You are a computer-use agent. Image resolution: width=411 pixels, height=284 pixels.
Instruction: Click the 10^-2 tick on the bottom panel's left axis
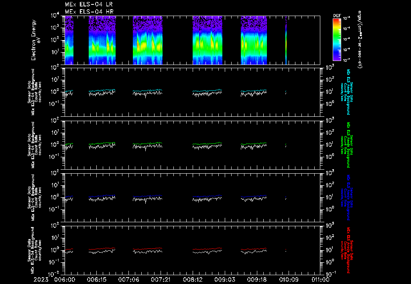(54, 274)
